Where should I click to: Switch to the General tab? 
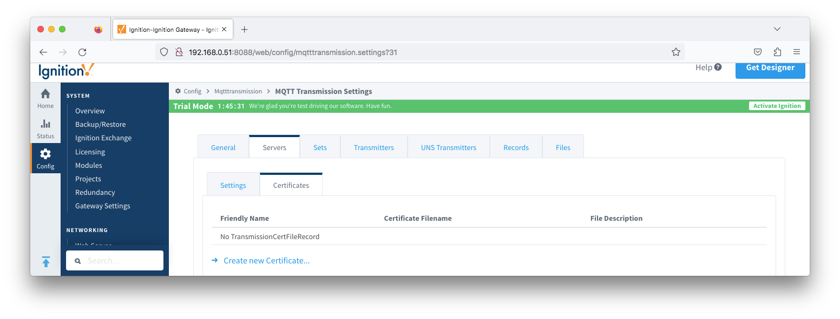pyautogui.click(x=223, y=147)
